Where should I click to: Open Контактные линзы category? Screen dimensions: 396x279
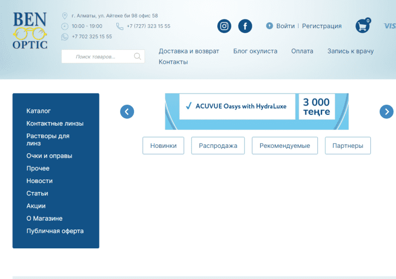[x=55, y=124]
